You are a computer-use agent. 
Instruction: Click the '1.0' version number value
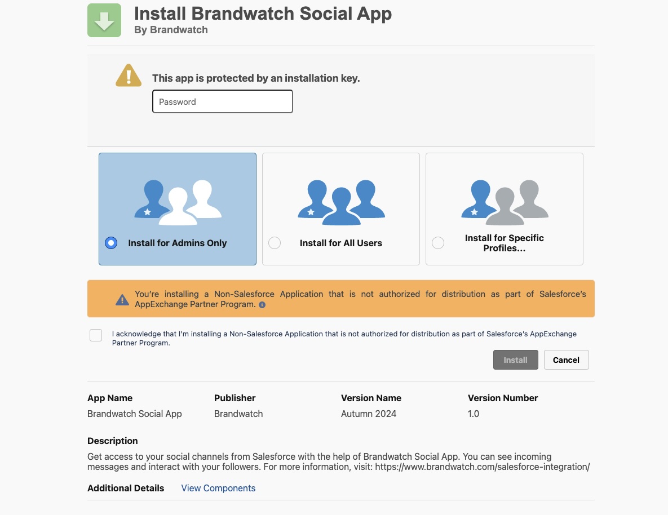(474, 414)
